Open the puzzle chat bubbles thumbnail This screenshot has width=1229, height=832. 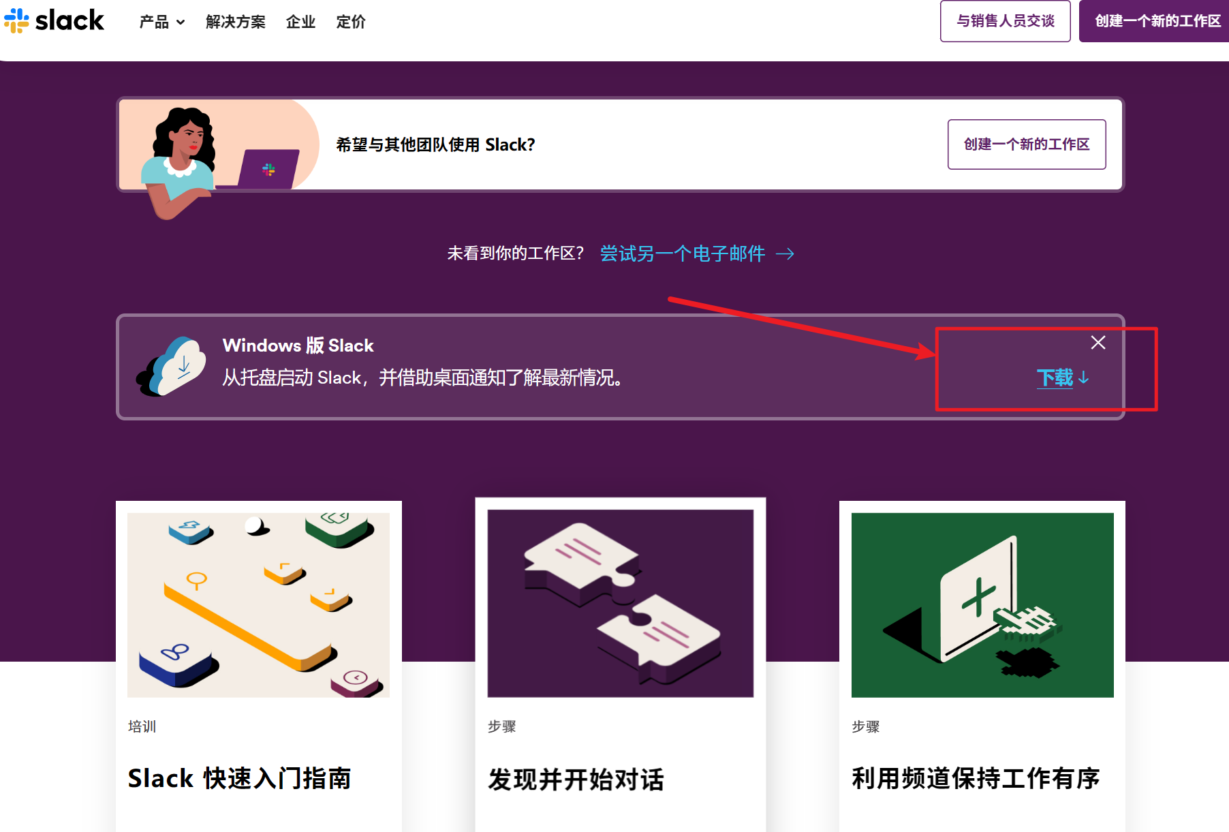(x=621, y=603)
